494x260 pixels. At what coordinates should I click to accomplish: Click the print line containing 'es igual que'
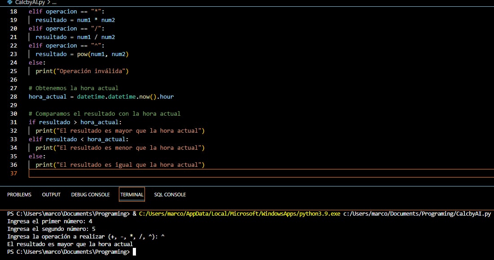click(x=120, y=165)
